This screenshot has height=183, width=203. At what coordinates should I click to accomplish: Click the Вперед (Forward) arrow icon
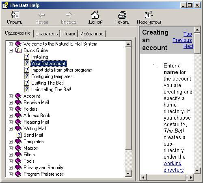(69, 15)
